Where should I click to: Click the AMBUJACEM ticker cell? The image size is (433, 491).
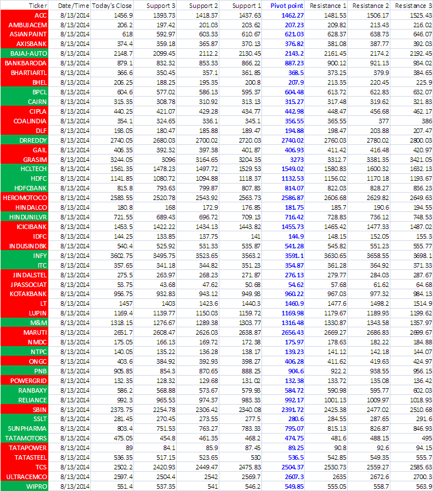click(x=24, y=25)
